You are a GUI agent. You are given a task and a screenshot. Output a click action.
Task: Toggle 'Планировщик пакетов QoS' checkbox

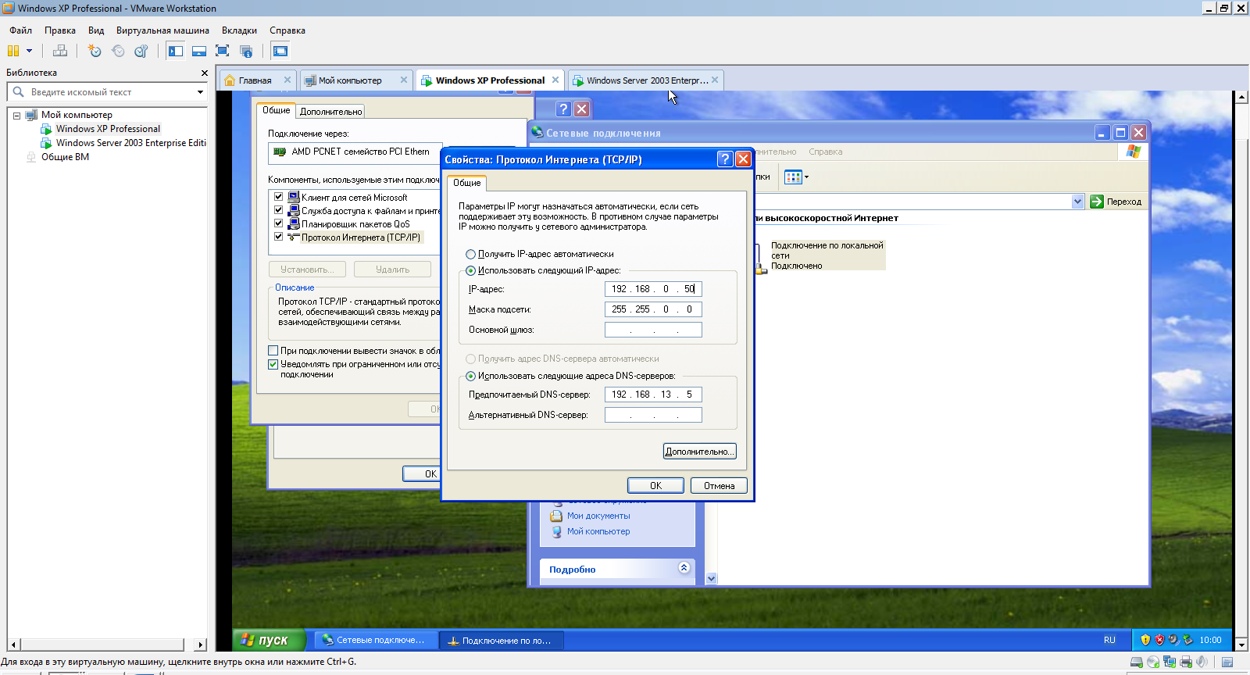pos(278,223)
